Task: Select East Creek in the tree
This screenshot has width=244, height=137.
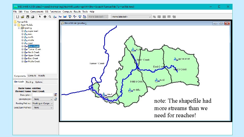Action: 33,58
